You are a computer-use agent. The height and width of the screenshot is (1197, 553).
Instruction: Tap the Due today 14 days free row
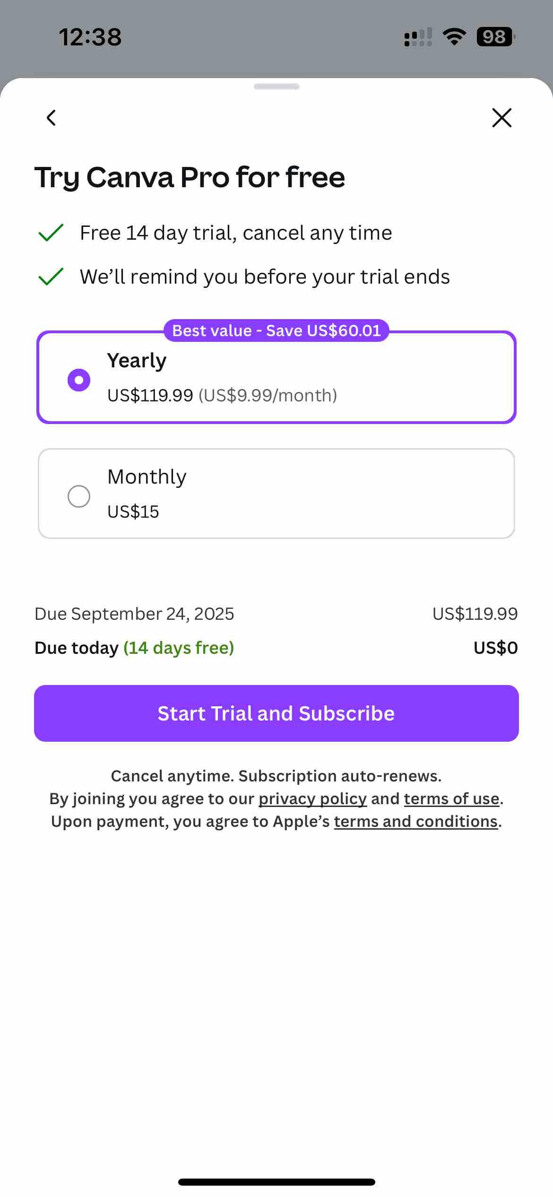pos(276,648)
